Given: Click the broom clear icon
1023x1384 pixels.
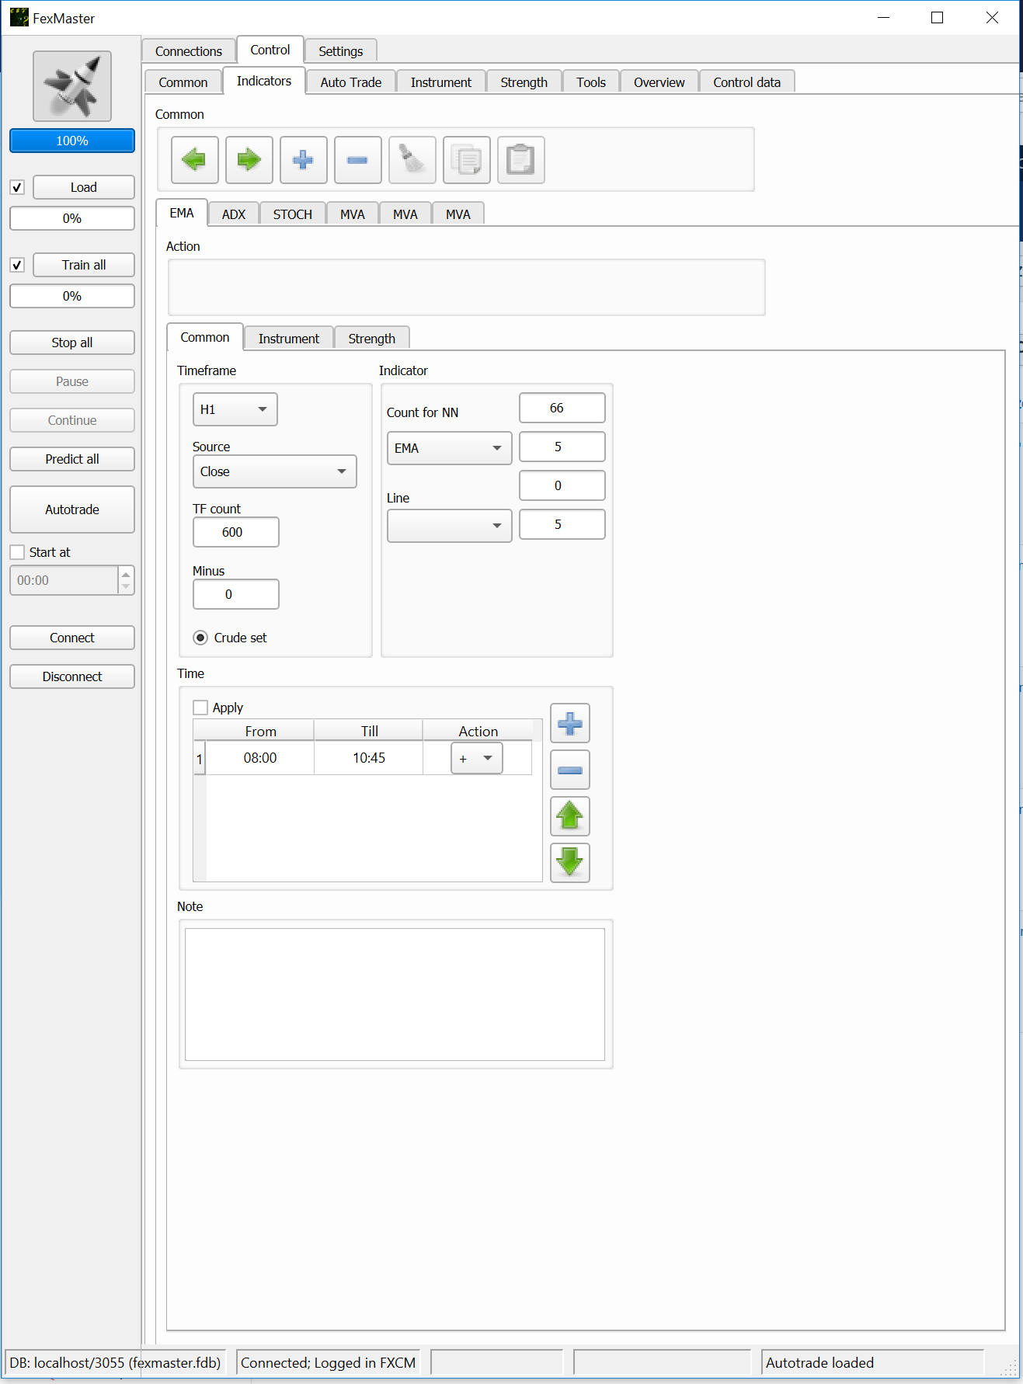Looking at the screenshot, I should (x=412, y=160).
